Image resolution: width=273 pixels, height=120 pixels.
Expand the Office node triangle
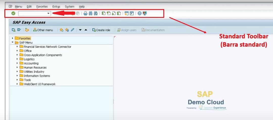(17, 51)
